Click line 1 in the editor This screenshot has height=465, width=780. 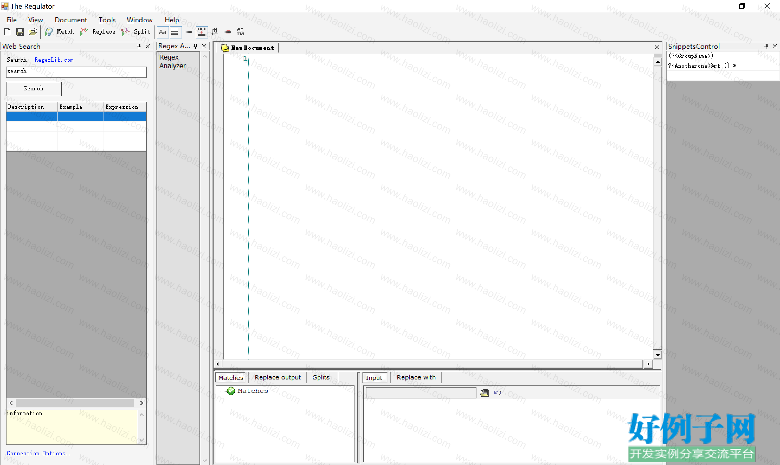click(x=450, y=58)
